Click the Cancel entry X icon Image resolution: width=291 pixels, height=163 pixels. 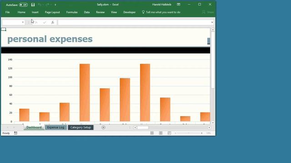(x=36, y=22)
